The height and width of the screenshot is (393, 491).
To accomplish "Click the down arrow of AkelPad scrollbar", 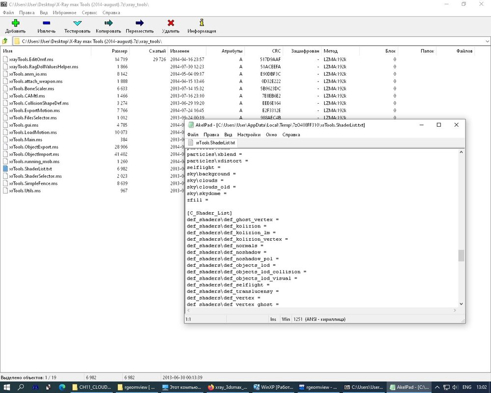I will click(461, 304).
